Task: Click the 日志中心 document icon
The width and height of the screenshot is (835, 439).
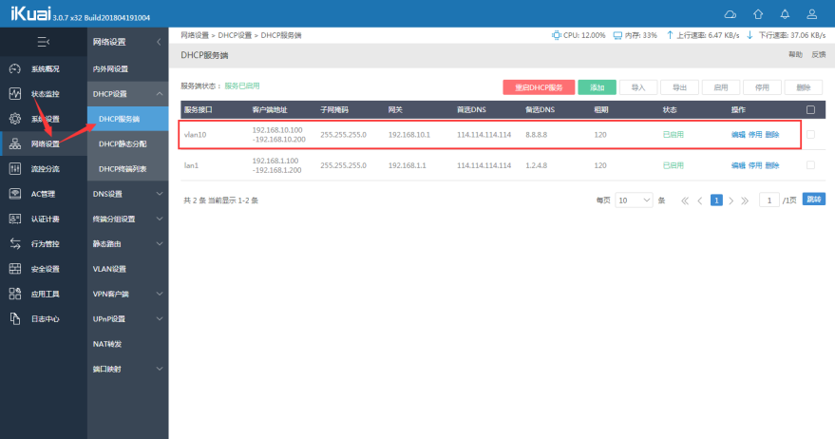Action: coord(15,318)
